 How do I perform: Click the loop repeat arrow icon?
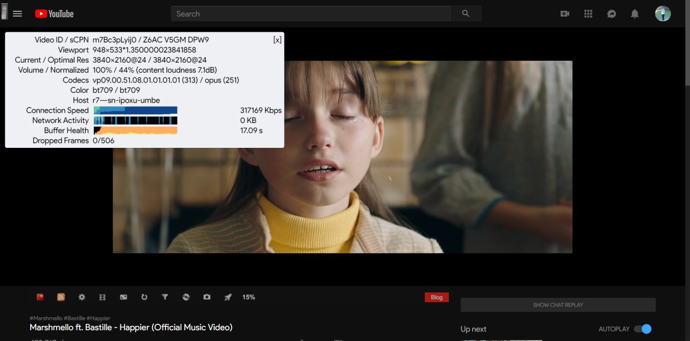click(144, 297)
